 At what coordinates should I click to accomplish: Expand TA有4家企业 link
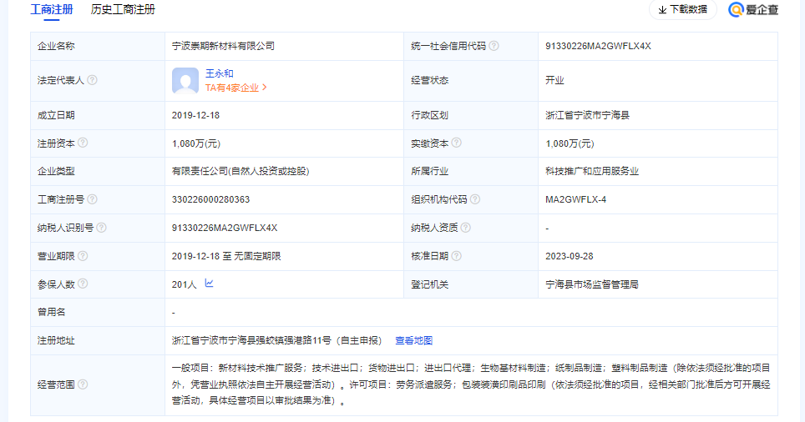(236, 88)
